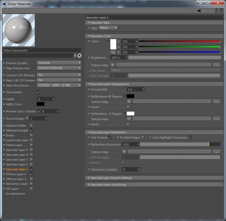Enable the Refraction Layer checkbox
Image resolution: width=226 pixels, height=221 pixels.
(x=31, y=184)
